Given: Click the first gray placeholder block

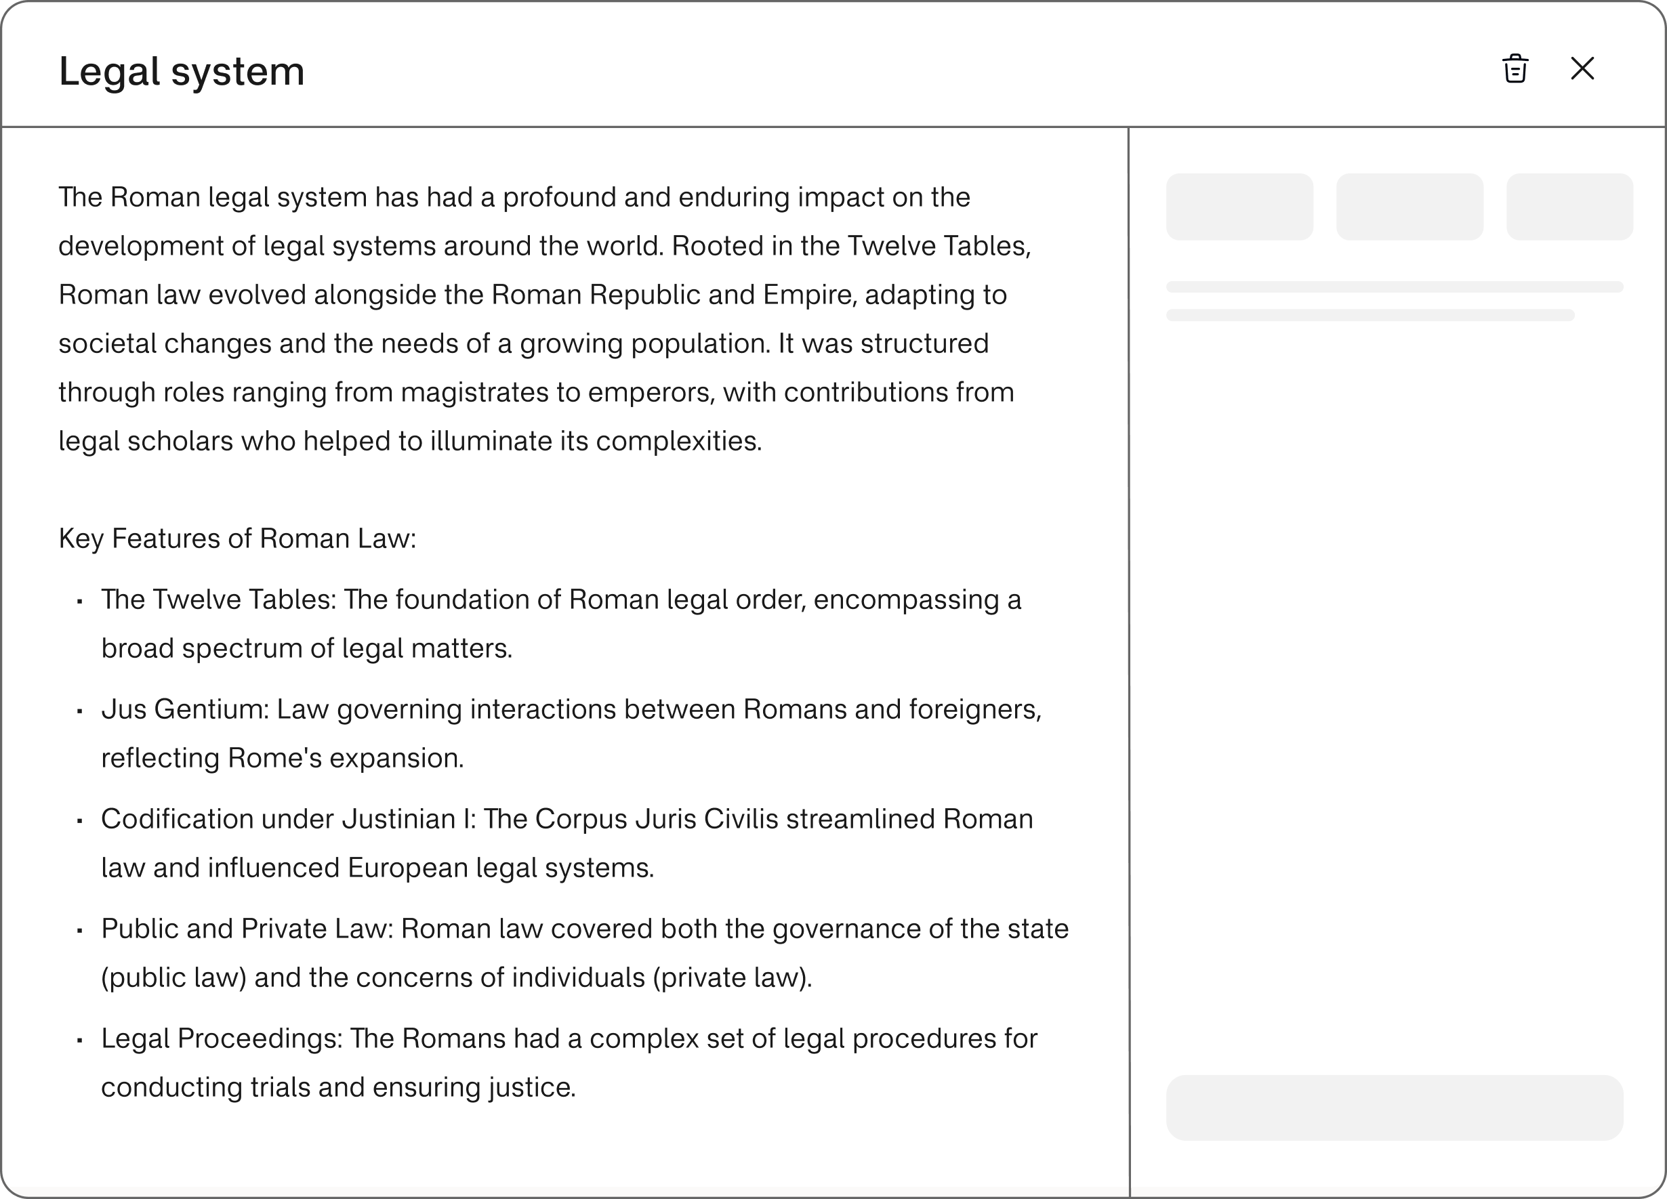Looking at the screenshot, I should point(1239,207).
